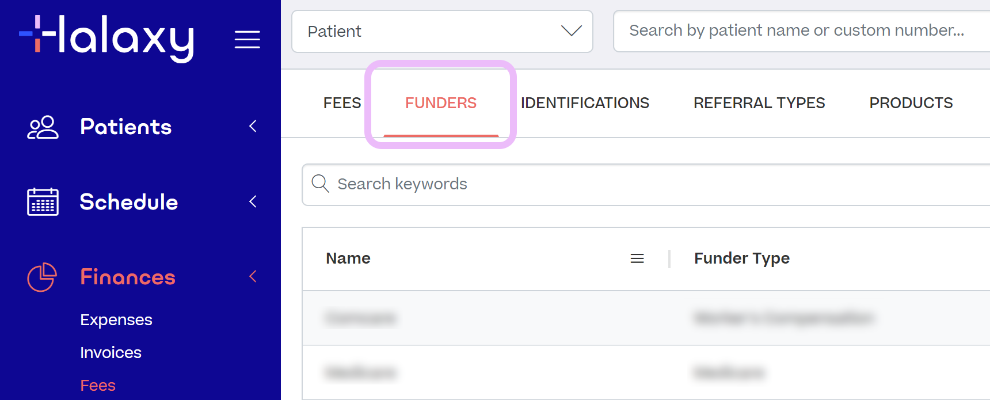The height and width of the screenshot is (400, 990).
Task: Collapse the Finances menu chevron
Action: (253, 277)
